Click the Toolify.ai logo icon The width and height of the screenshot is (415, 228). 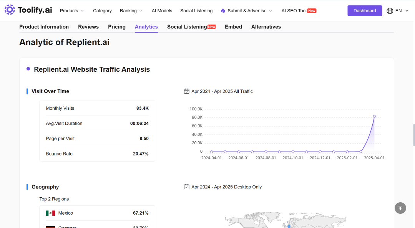(x=10, y=10)
